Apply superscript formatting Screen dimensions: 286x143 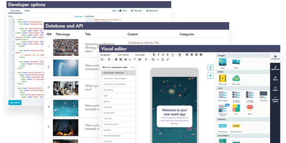click(x=135, y=59)
